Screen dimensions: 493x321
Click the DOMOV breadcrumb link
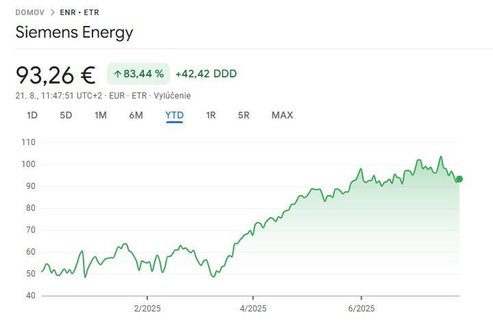(29, 12)
